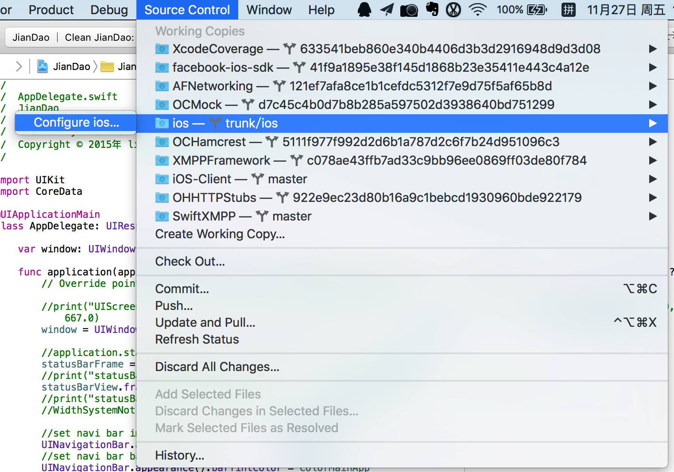Select Update and Pull...

402,322
